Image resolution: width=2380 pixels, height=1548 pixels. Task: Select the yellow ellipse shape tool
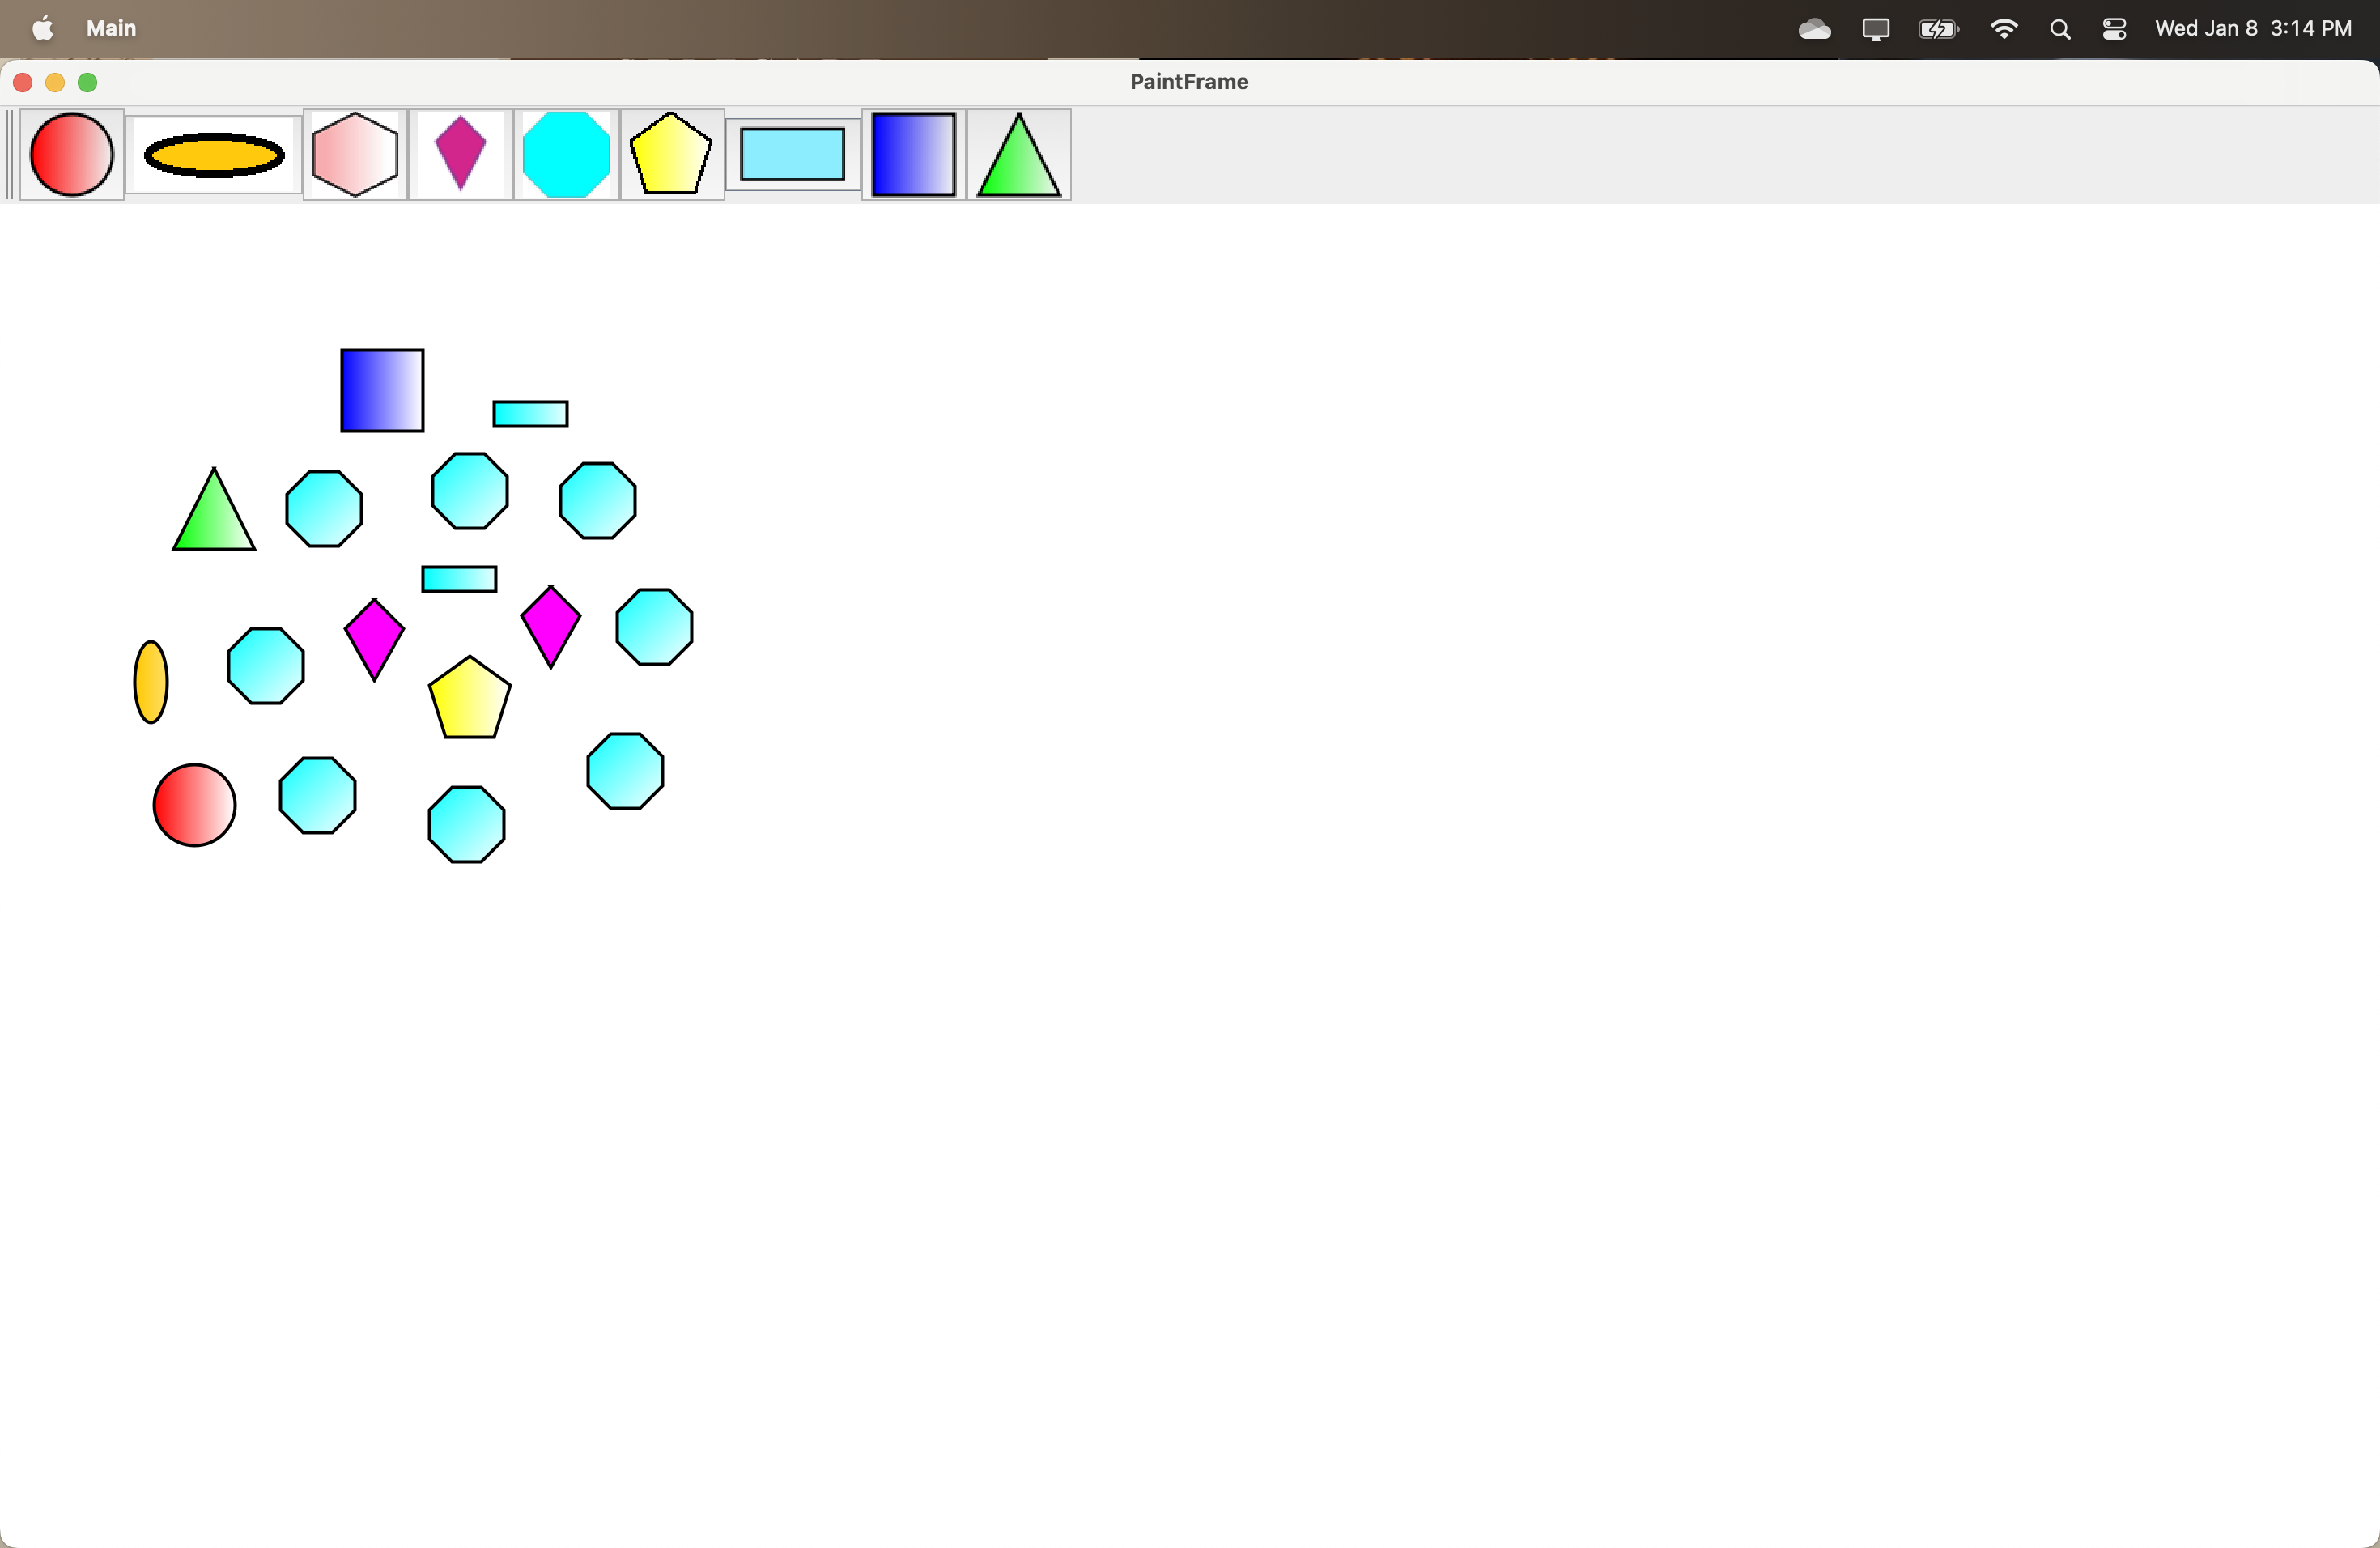214,155
